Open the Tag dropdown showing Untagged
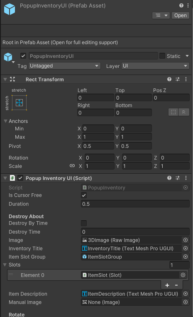Viewport: 193px width, 317px height. coord(64,66)
